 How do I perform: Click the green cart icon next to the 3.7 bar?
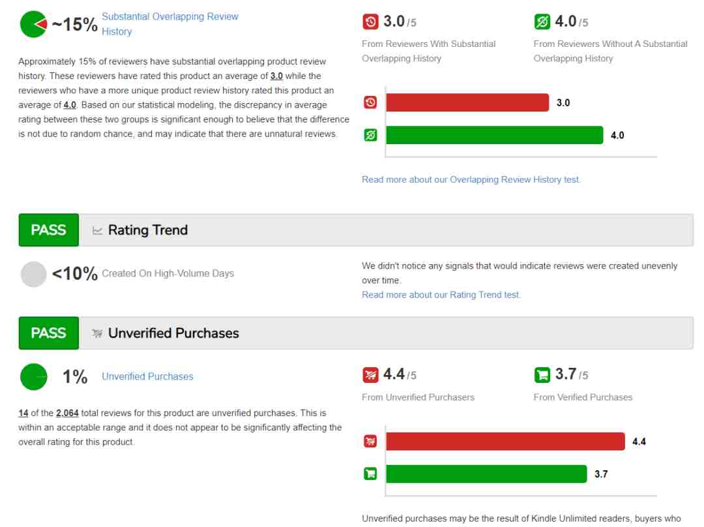370,474
